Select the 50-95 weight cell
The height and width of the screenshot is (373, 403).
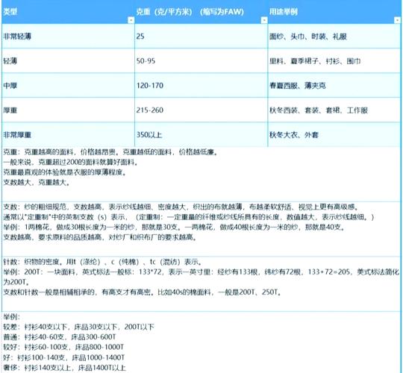pyautogui.click(x=201, y=61)
